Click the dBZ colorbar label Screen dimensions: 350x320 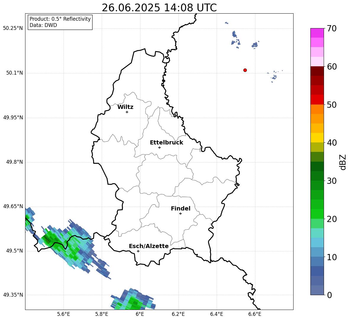click(343, 162)
